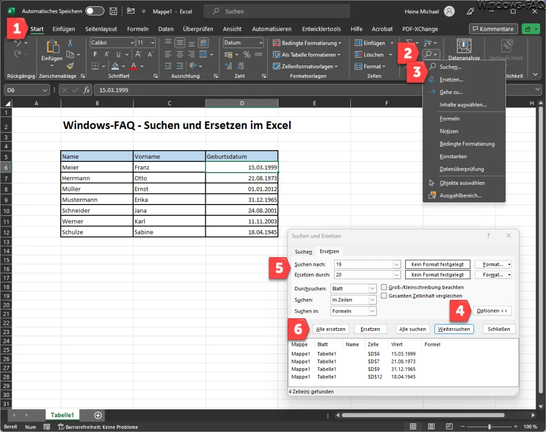Open Ersetzen durch history dropdown arrow

pyautogui.click(x=397, y=275)
